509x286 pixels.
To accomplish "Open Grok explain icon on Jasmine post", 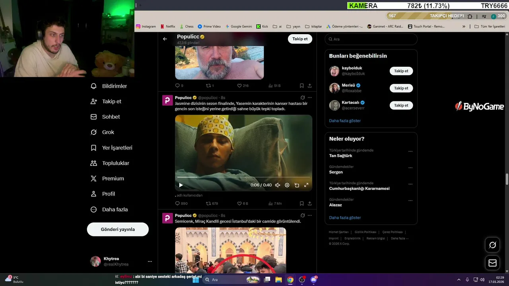I will tap(303, 98).
